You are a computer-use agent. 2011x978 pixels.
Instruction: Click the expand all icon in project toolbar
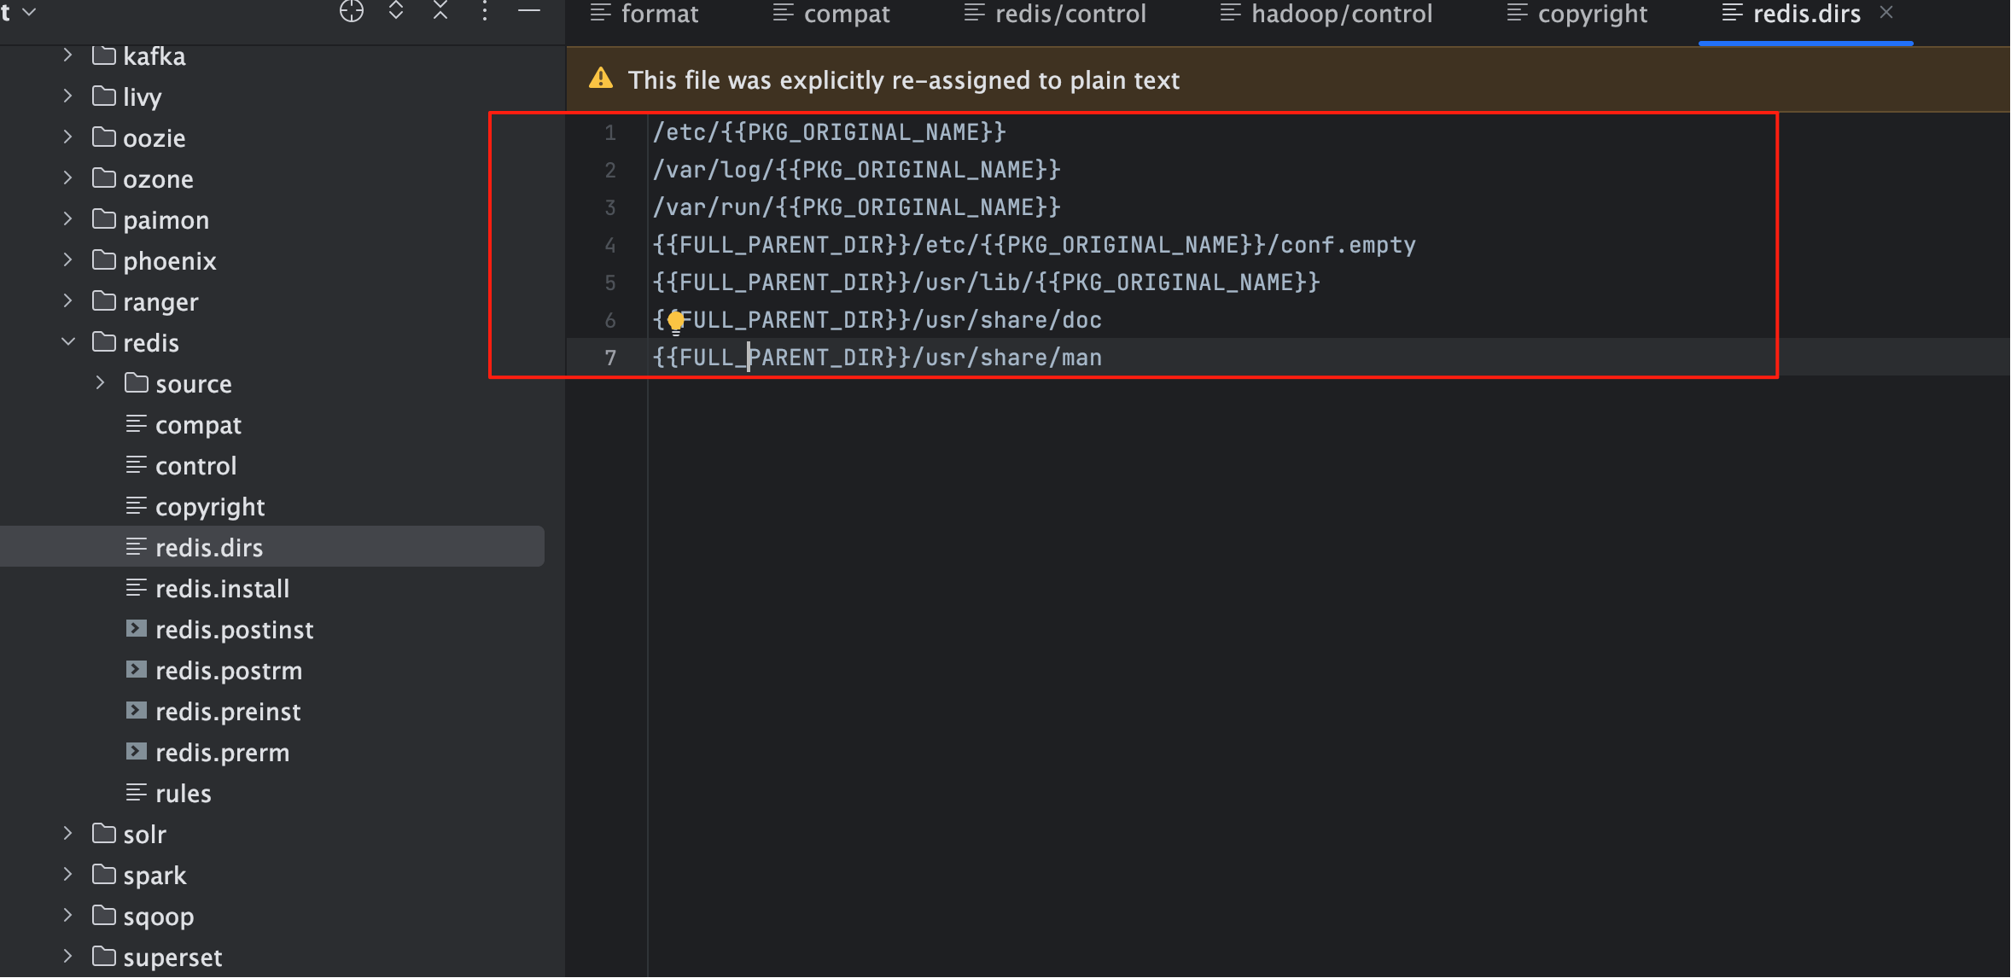pyautogui.click(x=396, y=11)
